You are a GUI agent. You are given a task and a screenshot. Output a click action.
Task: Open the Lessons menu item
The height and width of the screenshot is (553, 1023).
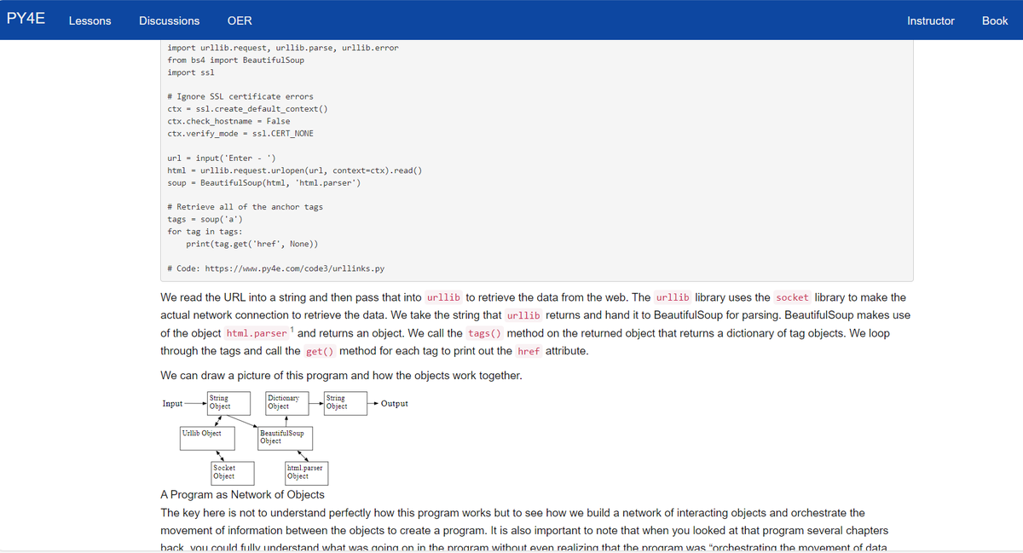pyautogui.click(x=90, y=20)
